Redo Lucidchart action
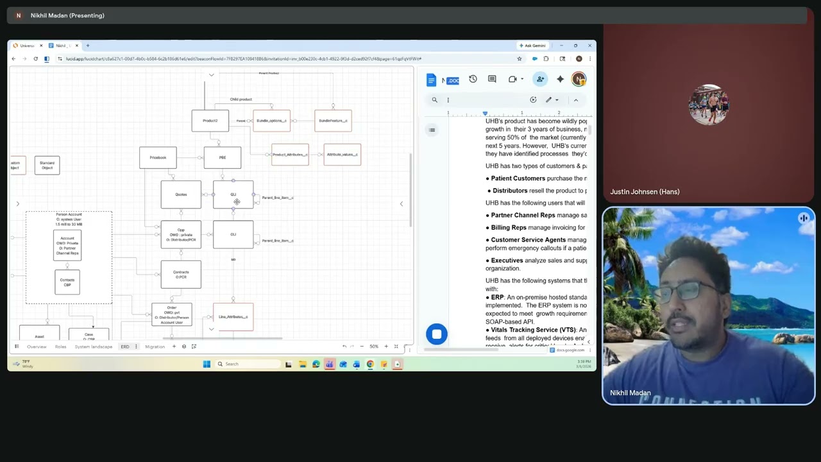Screen dimensions: 821x462 point(353,346)
